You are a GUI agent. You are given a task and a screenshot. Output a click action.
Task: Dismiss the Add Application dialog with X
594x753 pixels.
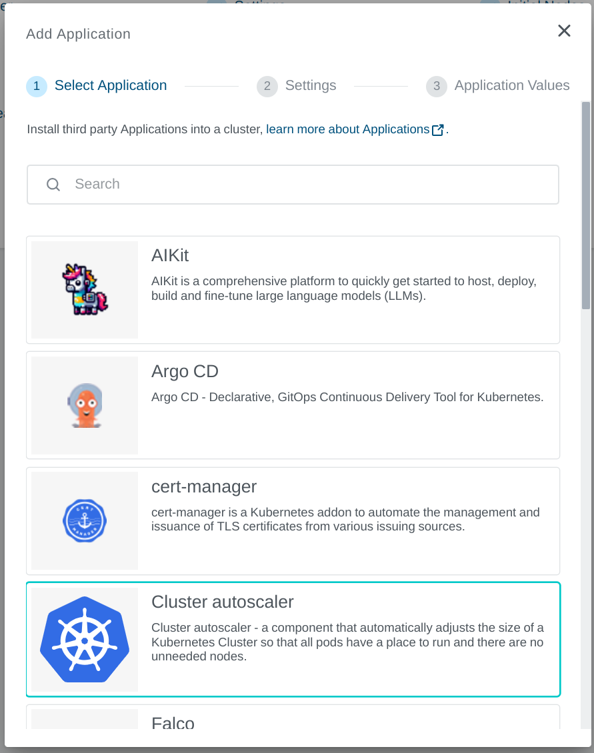click(x=564, y=31)
